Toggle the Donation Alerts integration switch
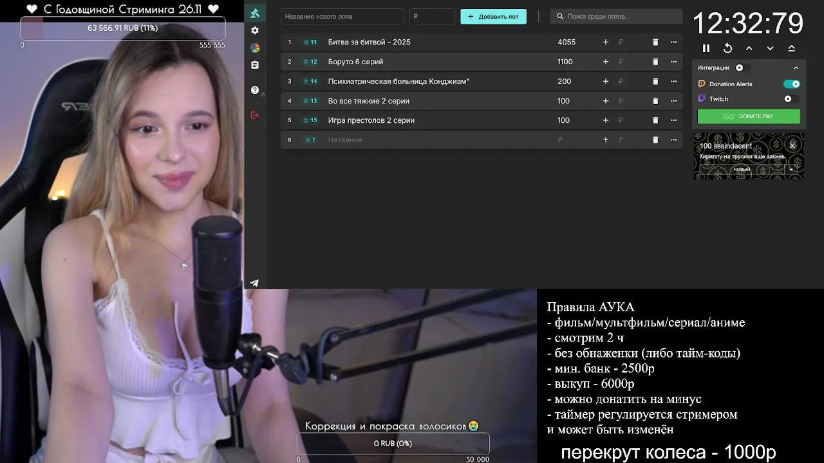 point(792,84)
